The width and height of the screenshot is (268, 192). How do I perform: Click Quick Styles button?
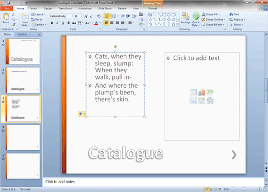click(x=196, y=20)
